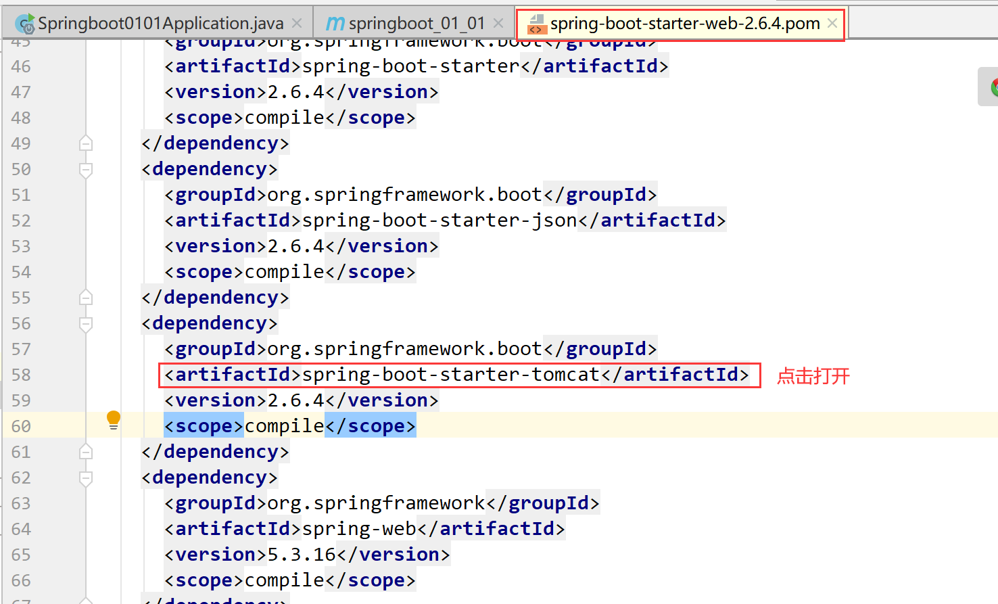Image resolution: width=998 pixels, height=604 pixels.
Task: Click line number 60 in gutter
Action: [x=21, y=426]
